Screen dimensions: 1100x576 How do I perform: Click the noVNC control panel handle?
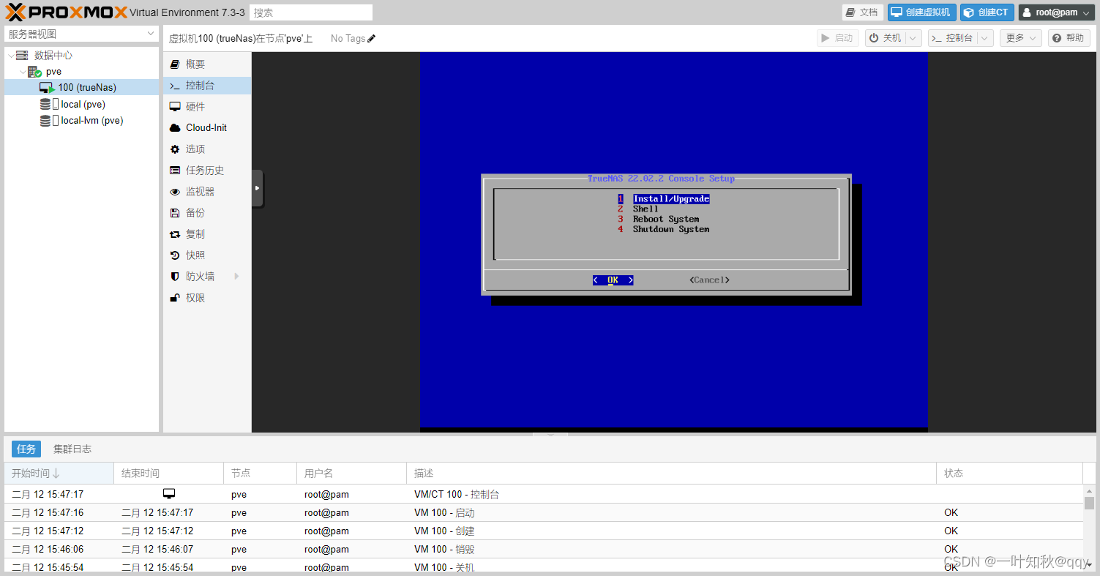pyautogui.click(x=257, y=188)
